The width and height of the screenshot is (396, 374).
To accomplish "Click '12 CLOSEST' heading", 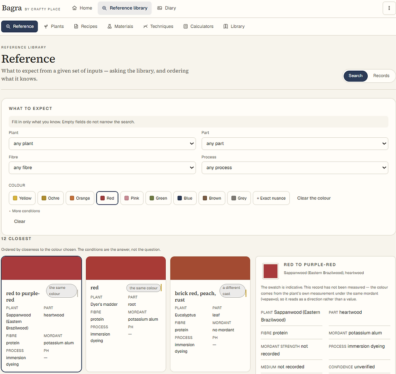I will click(16, 239).
